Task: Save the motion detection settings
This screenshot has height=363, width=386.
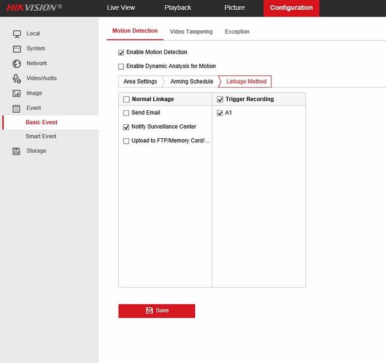Action: (156, 311)
